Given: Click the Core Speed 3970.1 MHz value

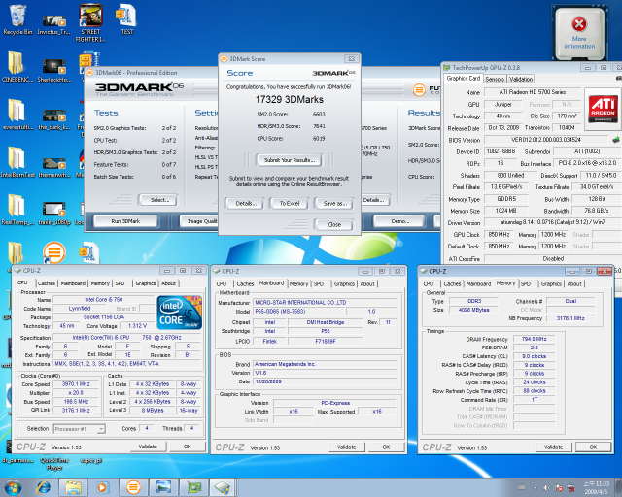Looking at the screenshot, I should pos(76,384).
